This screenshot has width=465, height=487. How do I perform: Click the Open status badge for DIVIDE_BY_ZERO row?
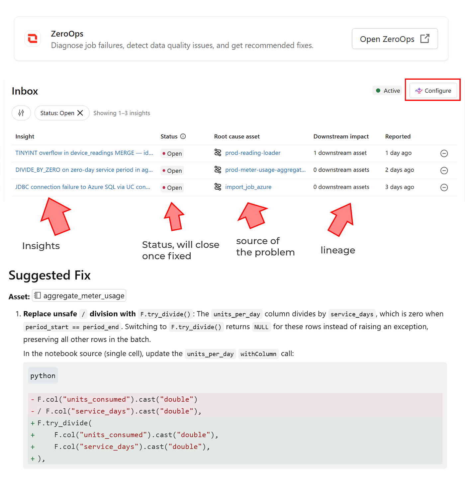172,171
